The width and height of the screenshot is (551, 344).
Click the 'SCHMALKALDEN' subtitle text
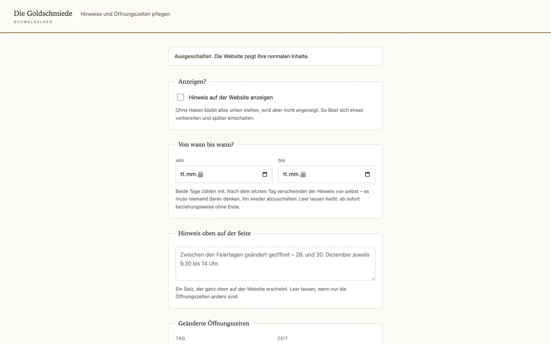33,22
